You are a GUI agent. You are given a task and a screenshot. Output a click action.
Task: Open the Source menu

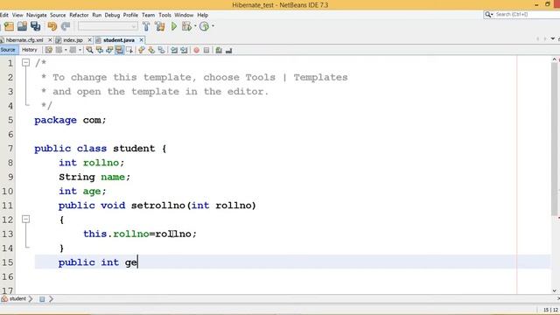tap(58, 15)
